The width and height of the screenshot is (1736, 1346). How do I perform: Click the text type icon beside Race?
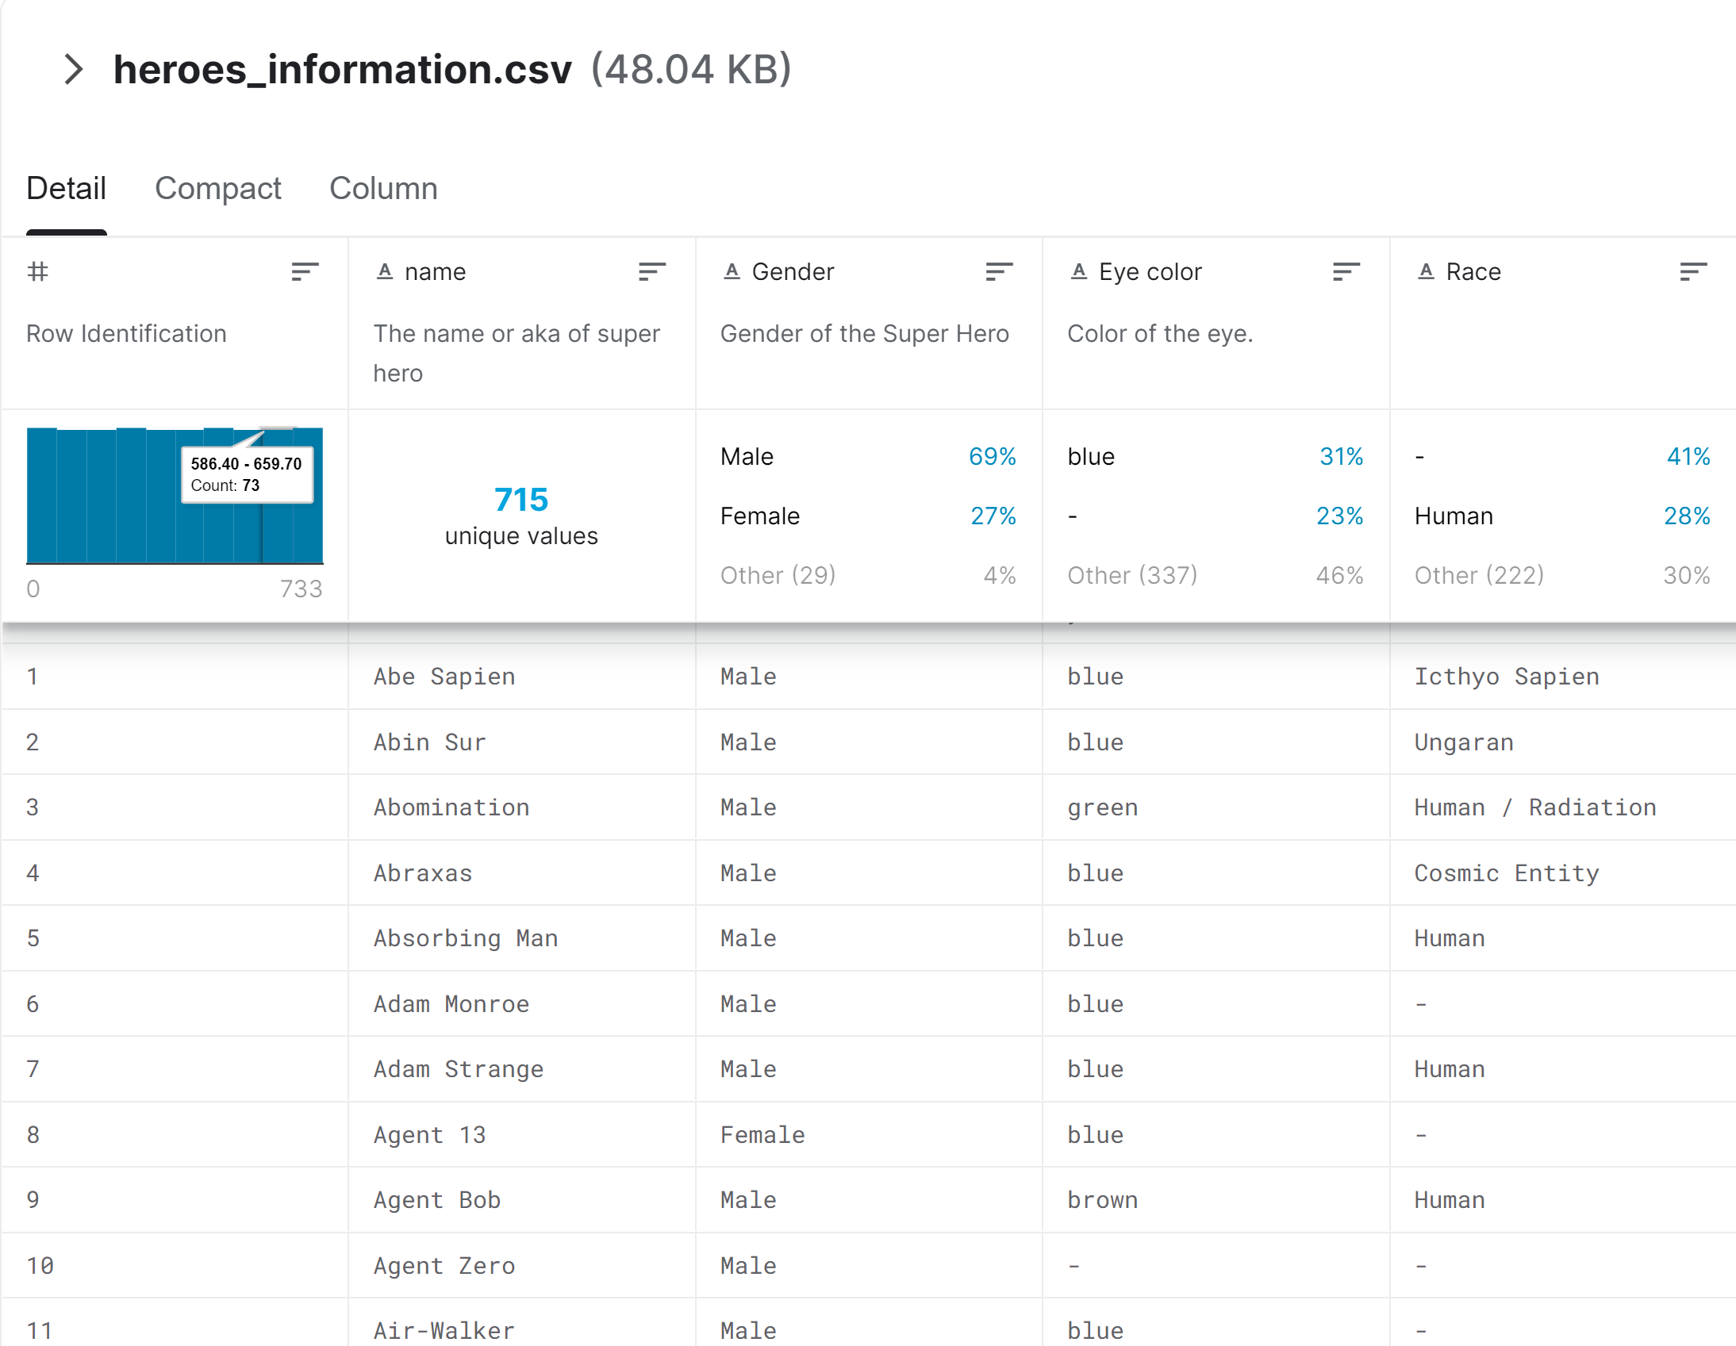pos(1426,272)
